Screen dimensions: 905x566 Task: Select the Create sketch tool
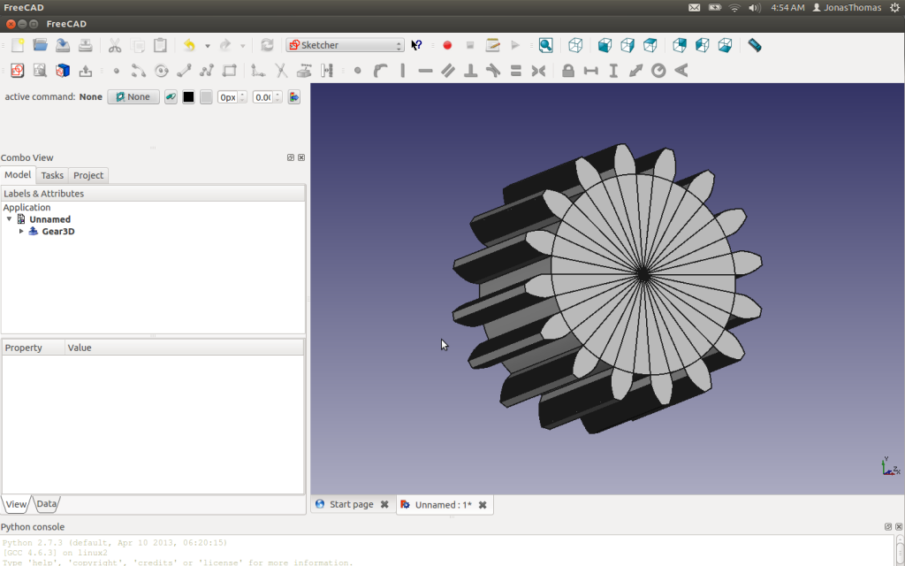coord(18,71)
